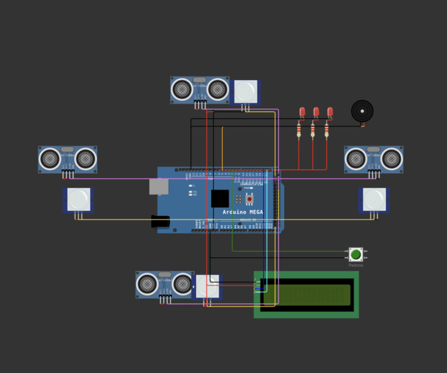Click the black microcontroller chip on Arduino
The height and width of the screenshot is (373, 447).
(x=220, y=199)
